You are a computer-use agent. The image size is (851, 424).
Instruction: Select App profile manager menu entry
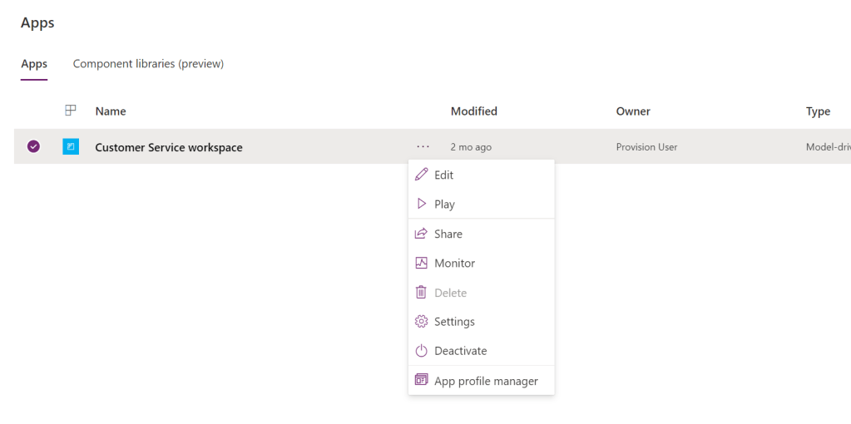[486, 381]
